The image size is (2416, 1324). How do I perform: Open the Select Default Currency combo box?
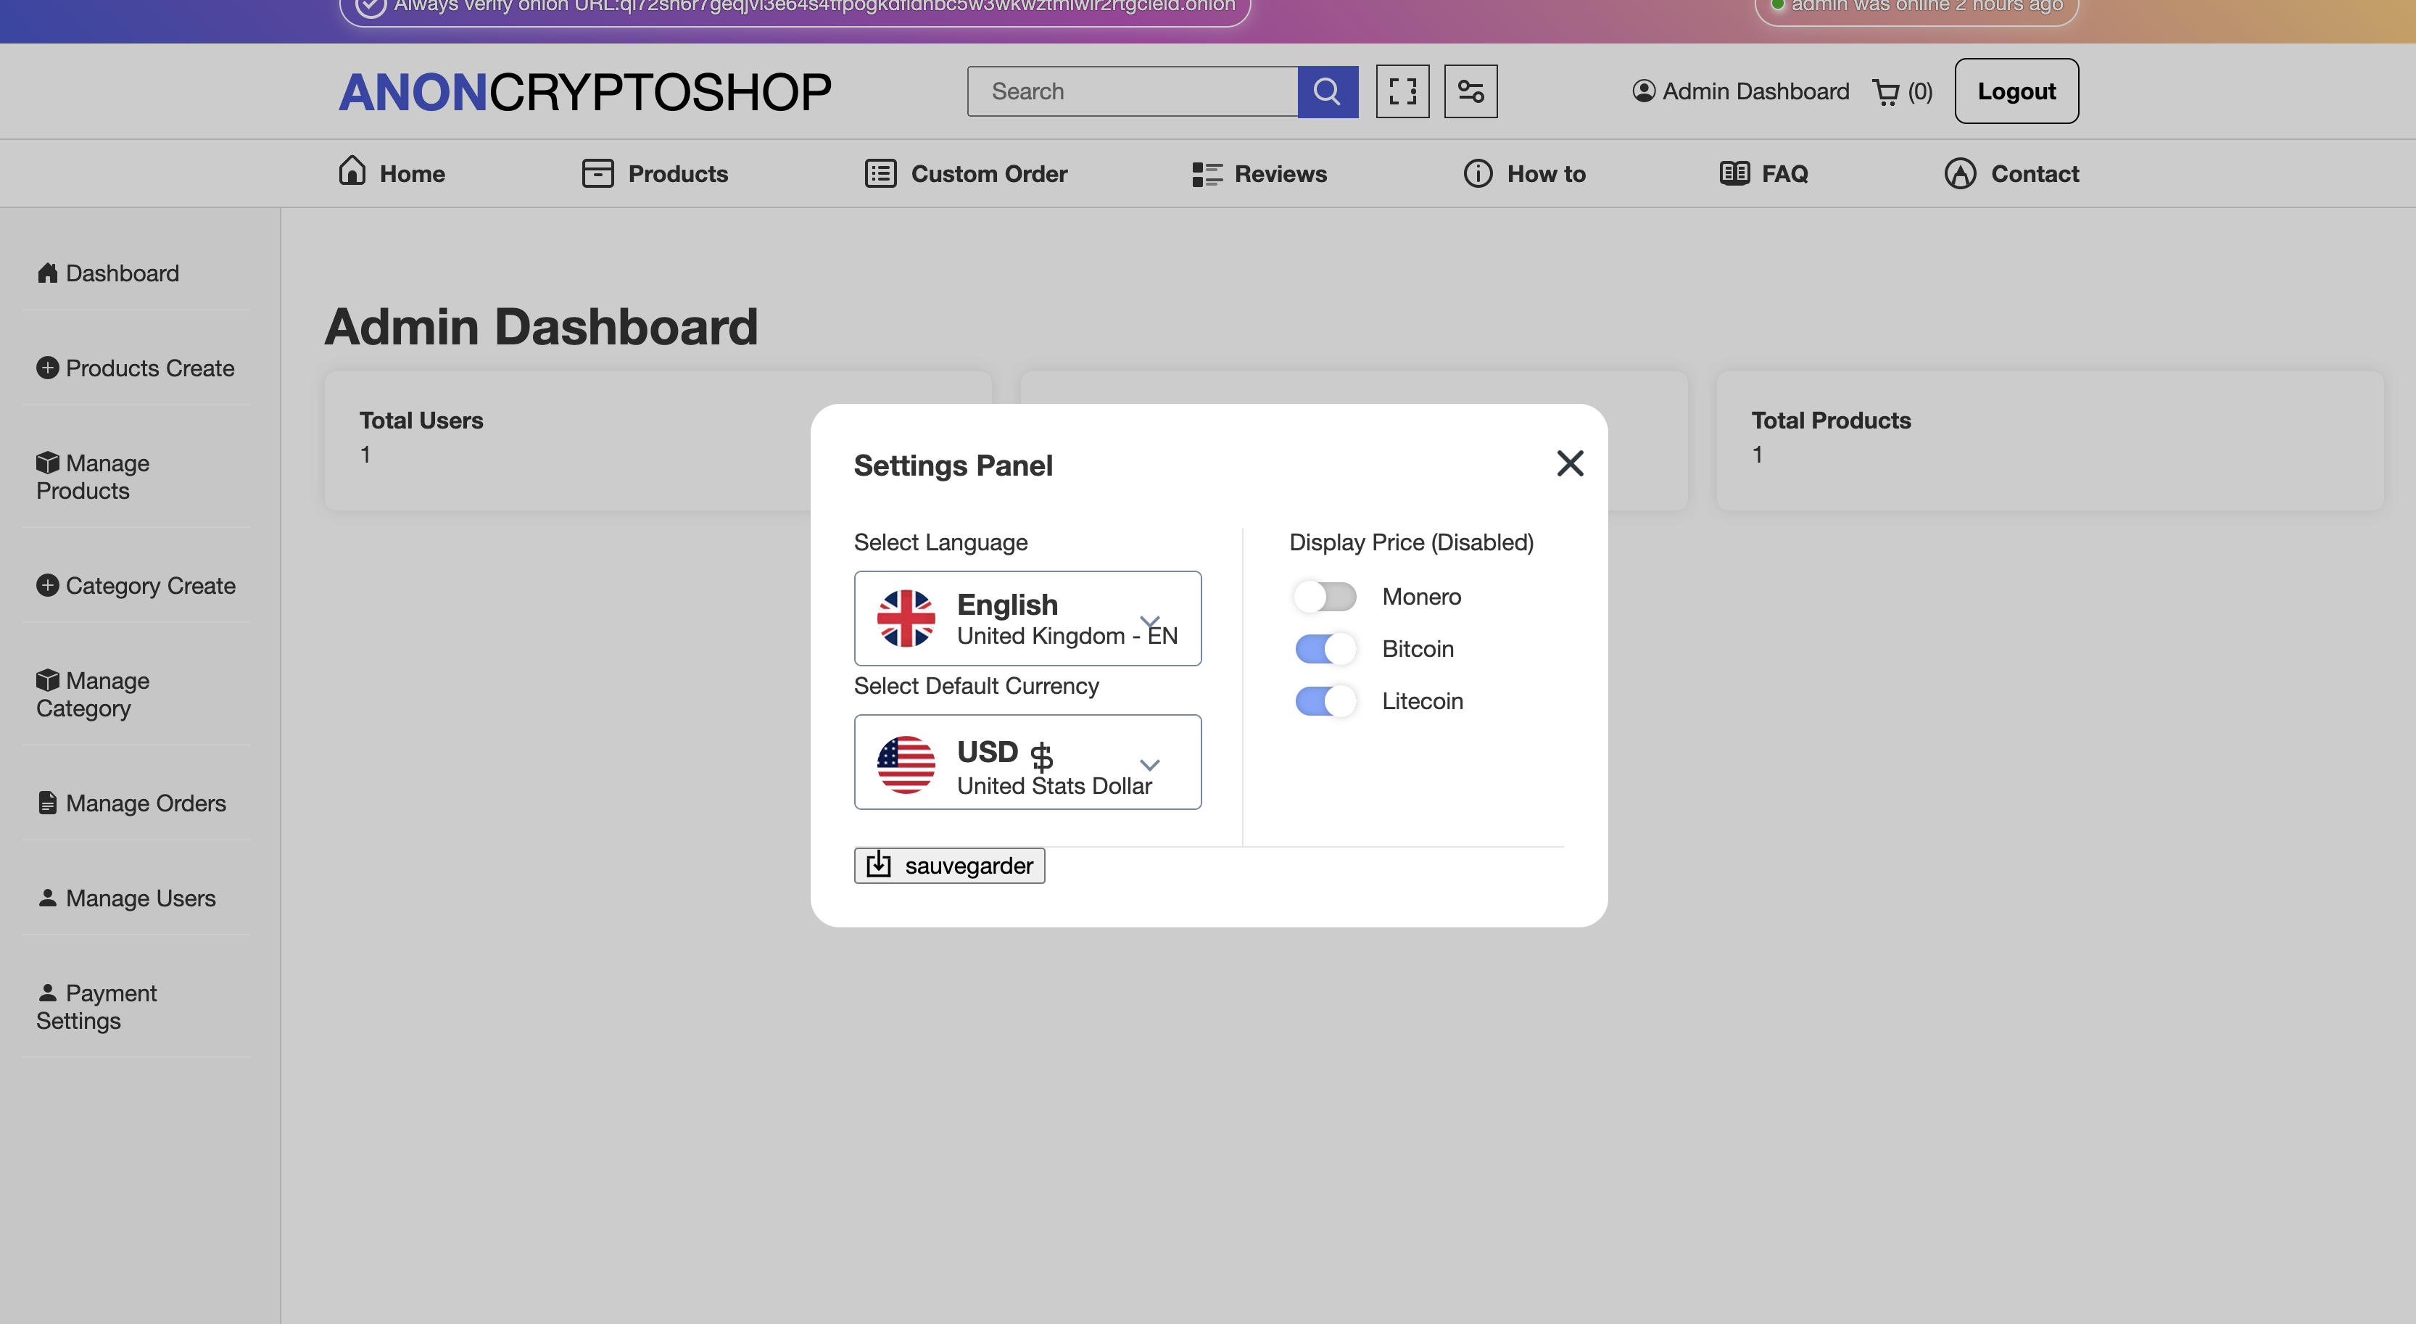pos(1028,761)
